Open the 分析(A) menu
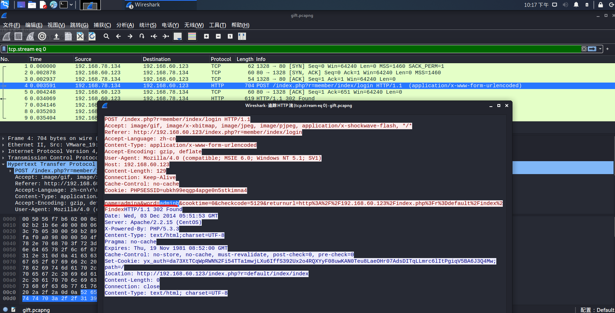The height and width of the screenshot is (313, 615). click(125, 25)
